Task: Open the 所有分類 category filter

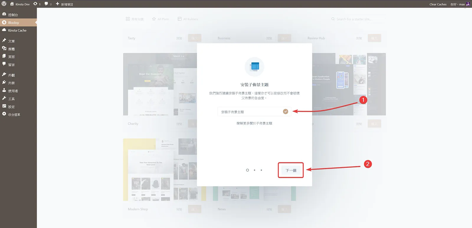Action: pyautogui.click(x=135, y=19)
